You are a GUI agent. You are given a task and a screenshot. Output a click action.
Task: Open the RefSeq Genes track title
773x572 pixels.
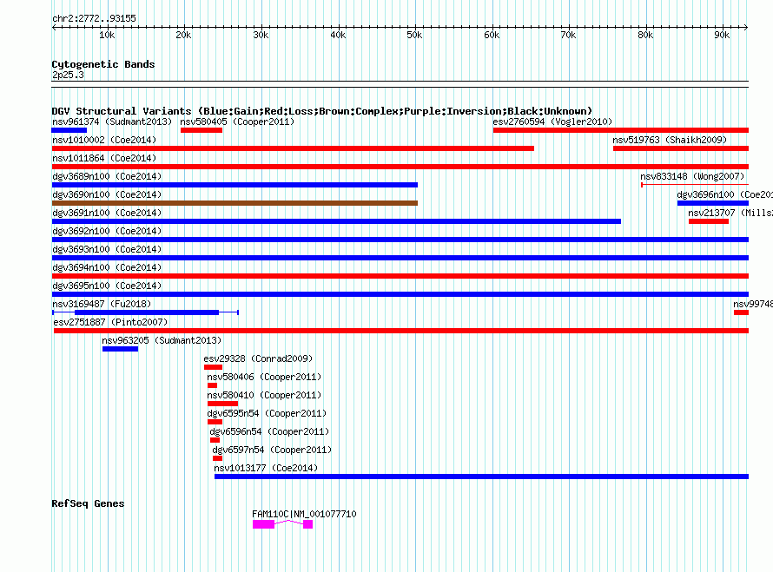click(x=88, y=503)
